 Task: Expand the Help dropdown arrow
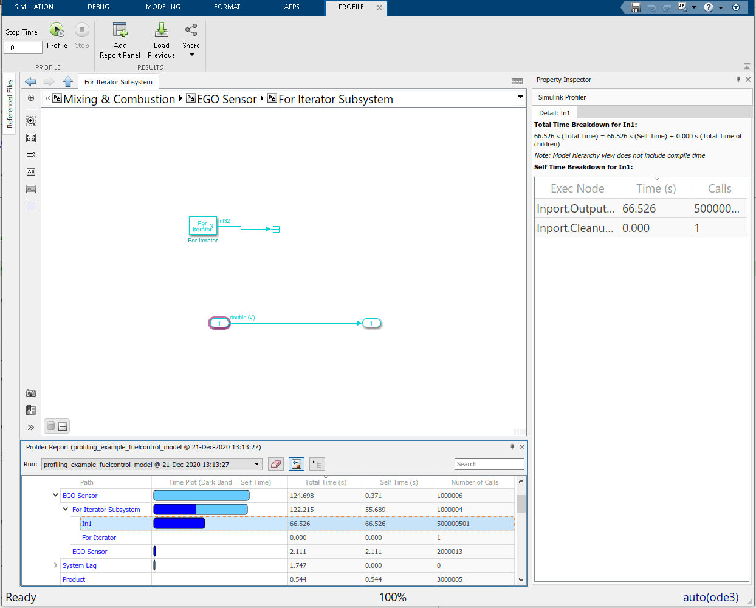pyautogui.click(x=721, y=8)
